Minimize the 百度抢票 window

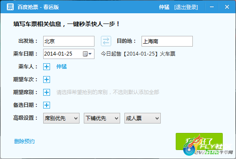(x=212, y=7)
